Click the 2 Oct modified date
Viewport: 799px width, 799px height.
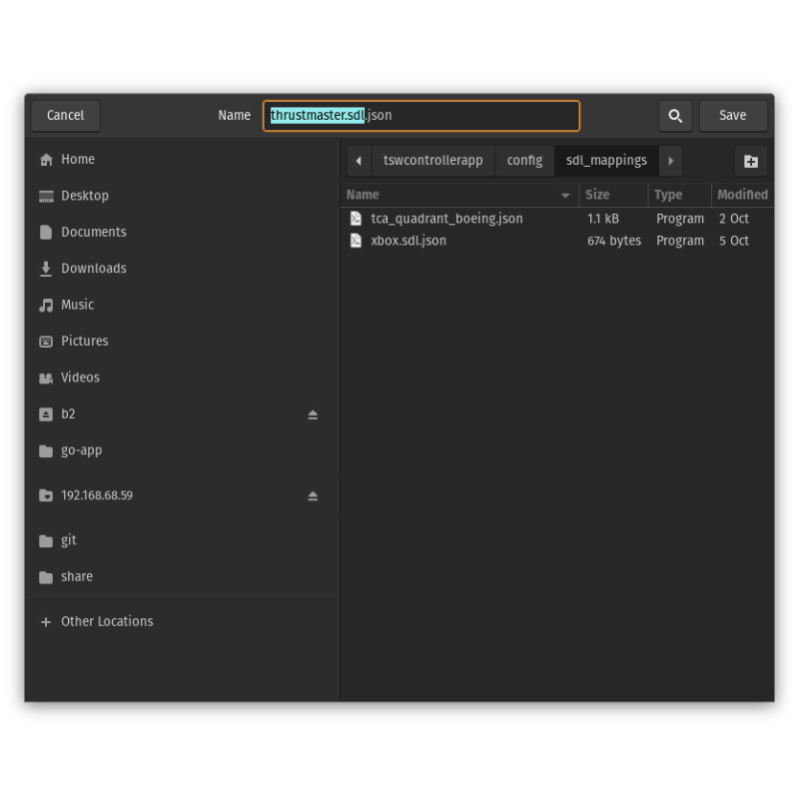click(x=734, y=219)
